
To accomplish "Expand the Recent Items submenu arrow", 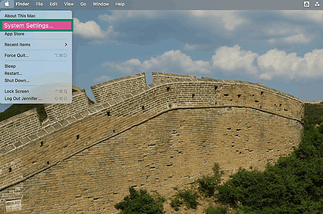I will (x=66, y=45).
